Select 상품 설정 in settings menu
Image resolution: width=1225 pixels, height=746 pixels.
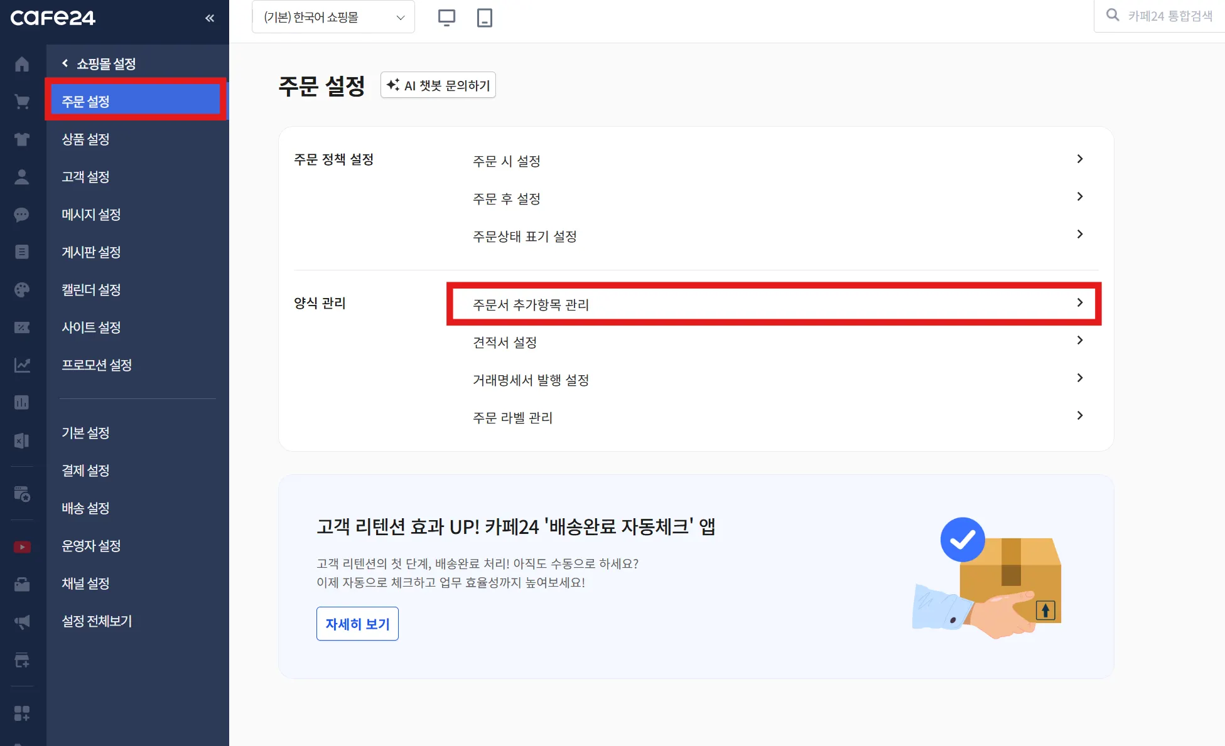86,139
